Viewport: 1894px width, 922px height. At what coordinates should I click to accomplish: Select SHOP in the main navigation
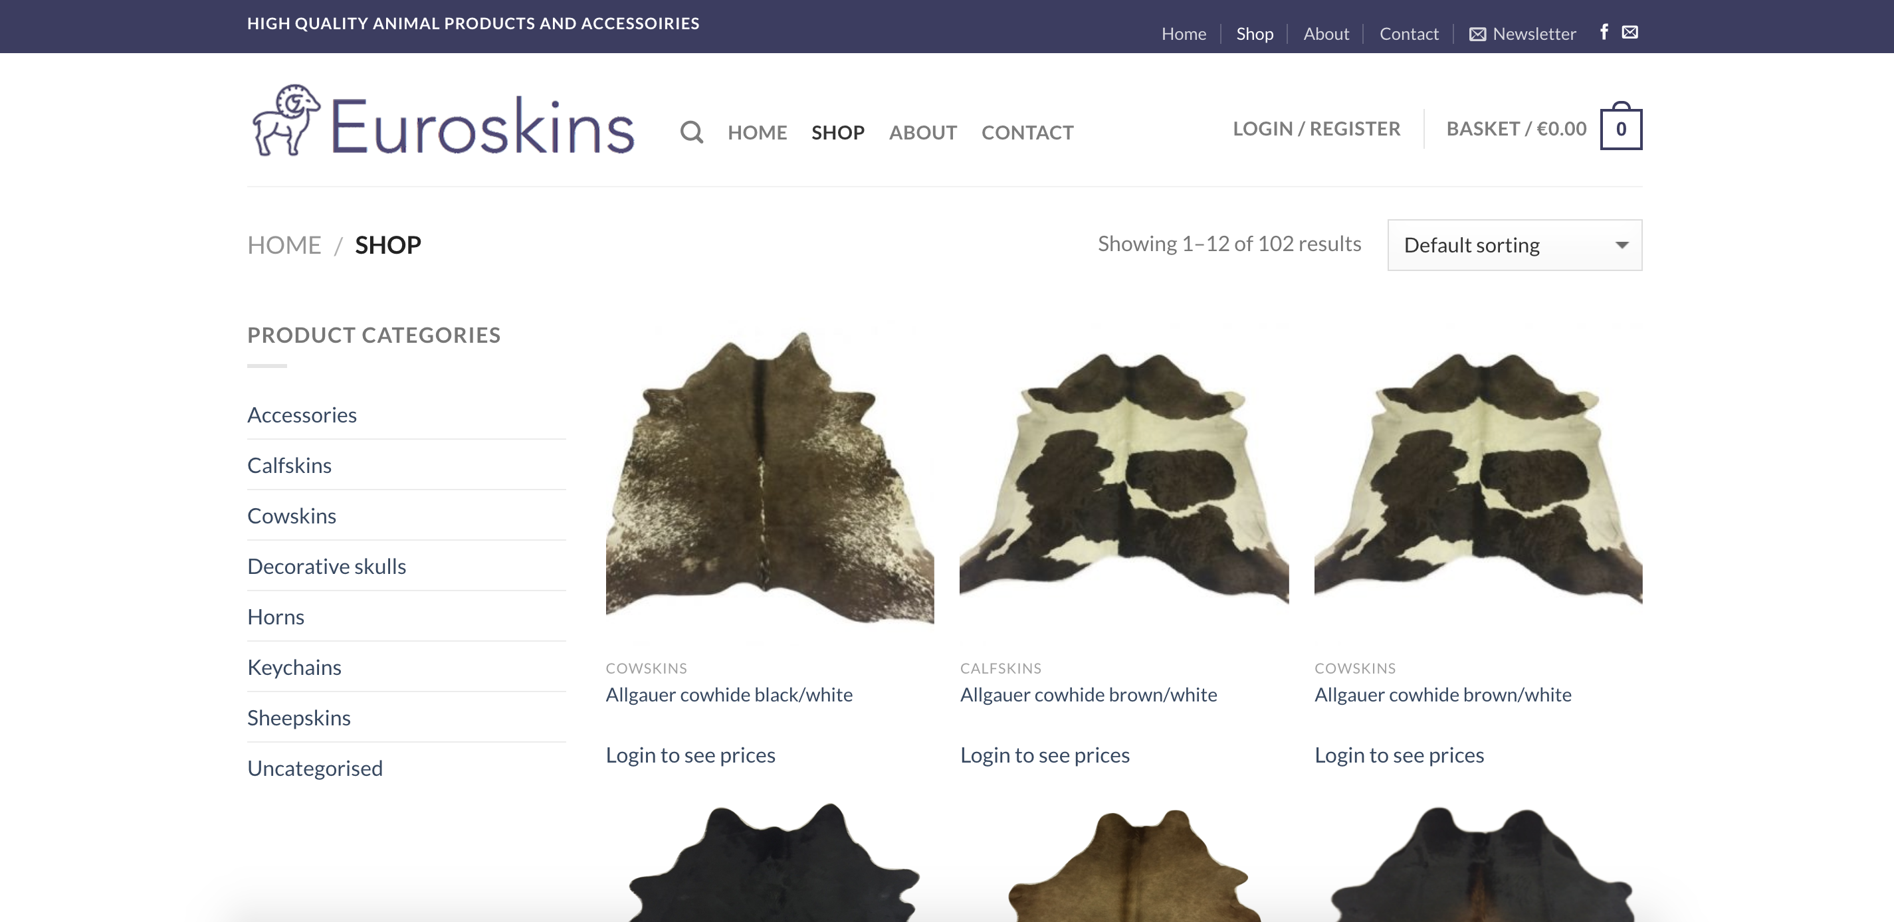pos(837,132)
